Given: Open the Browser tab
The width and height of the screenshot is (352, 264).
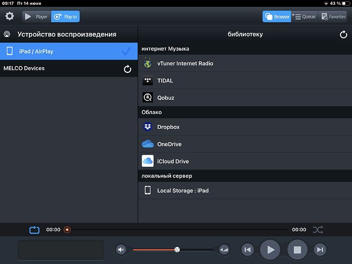Looking at the screenshot, I should click(277, 16).
